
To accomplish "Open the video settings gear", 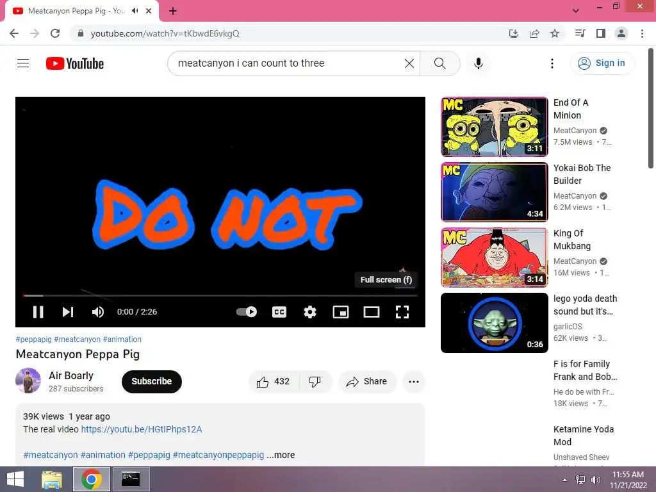I will click(310, 312).
